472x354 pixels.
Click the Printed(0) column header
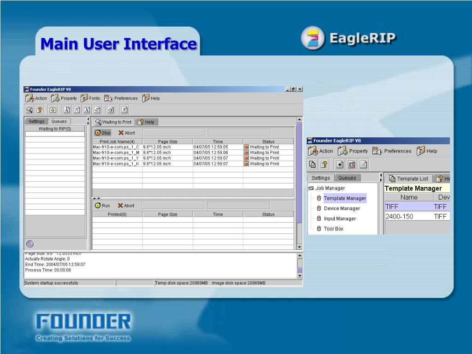(x=117, y=214)
